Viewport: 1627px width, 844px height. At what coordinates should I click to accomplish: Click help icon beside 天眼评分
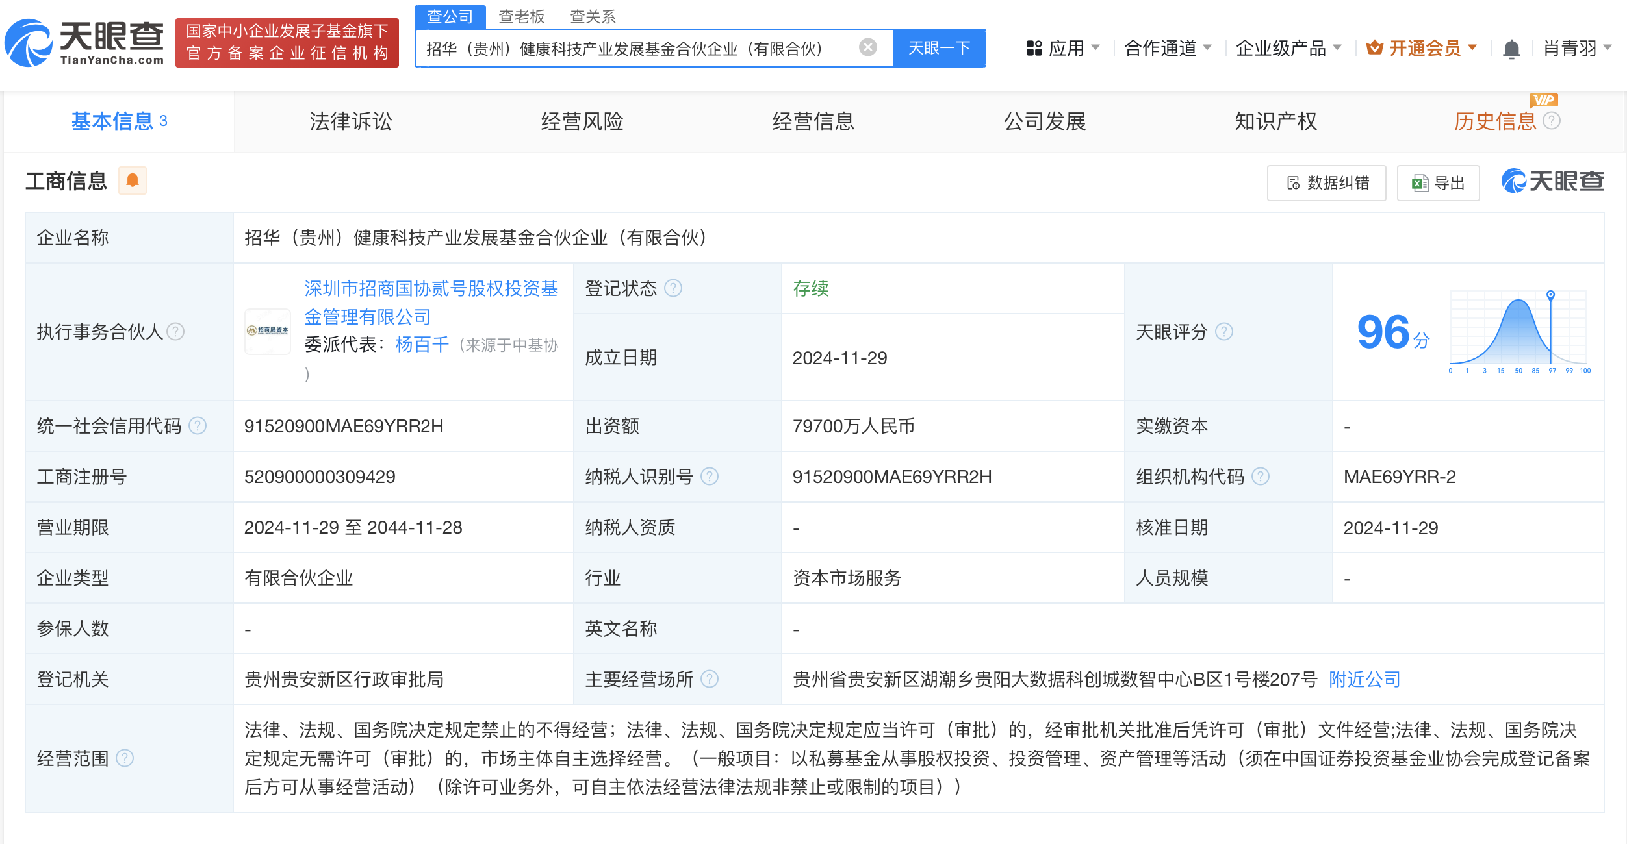(1224, 332)
